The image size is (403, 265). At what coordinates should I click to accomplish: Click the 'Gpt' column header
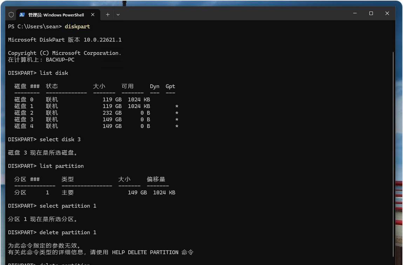[x=170, y=86]
